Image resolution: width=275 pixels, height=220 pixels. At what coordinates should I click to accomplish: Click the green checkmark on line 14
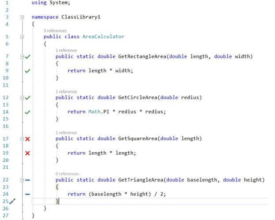tap(27, 112)
